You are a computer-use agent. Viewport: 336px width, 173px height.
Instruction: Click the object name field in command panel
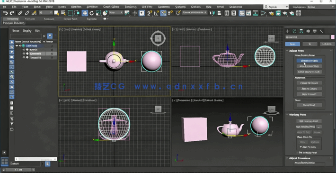pyautogui.click(x=308, y=37)
